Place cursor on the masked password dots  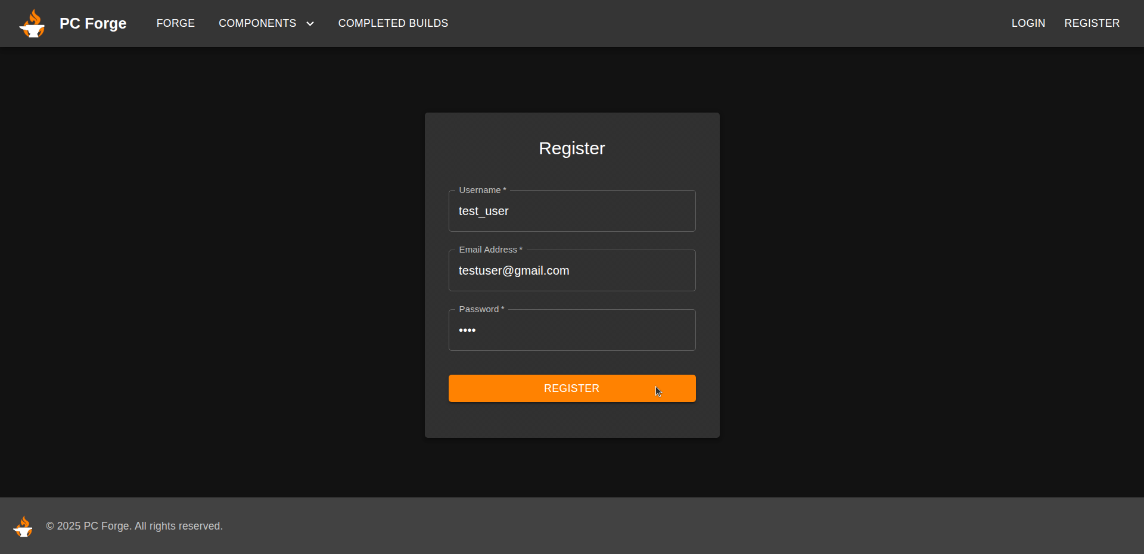pyautogui.click(x=467, y=331)
